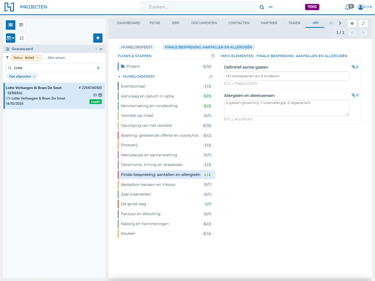Switch to table grid view icon

pyautogui.click(x=21, y=25)
